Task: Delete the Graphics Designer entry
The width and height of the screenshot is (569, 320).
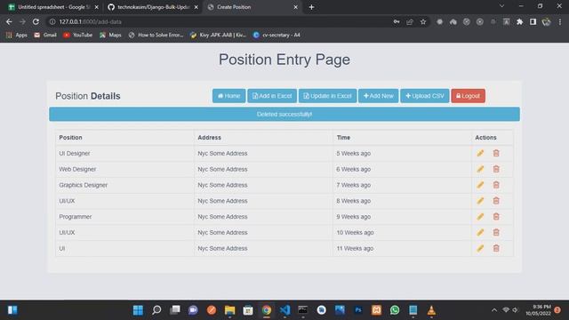Action: point(496,185)
